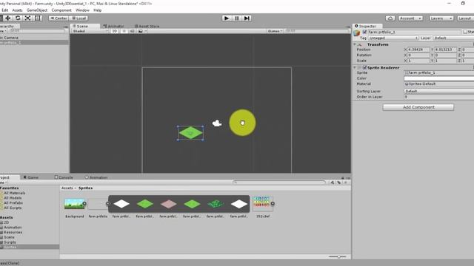Click the Assets breadcrumb in Project panel
Viewport: 474px width, 266px height.
pos(67,188)
